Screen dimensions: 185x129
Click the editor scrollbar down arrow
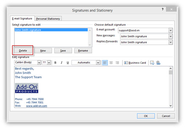tap(171, 106)
